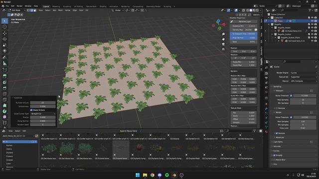Expand the Light Paths panel
Viewport: 319px width, 179px height.
pos(278,142)
